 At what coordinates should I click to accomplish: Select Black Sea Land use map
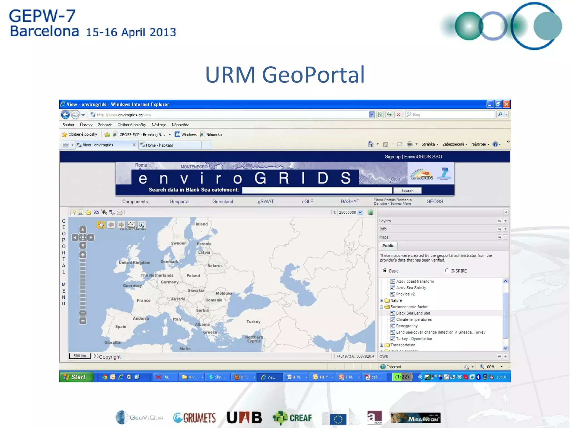(x=413, y=313)
